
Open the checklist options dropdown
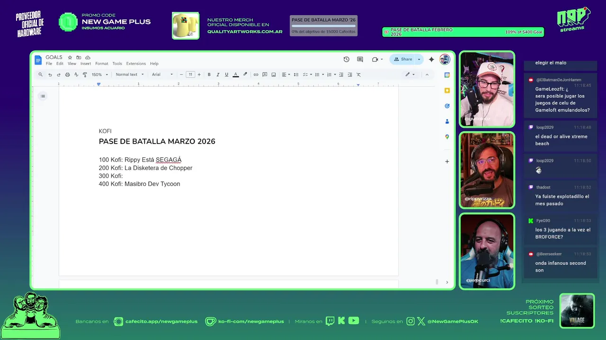point(307,75)
